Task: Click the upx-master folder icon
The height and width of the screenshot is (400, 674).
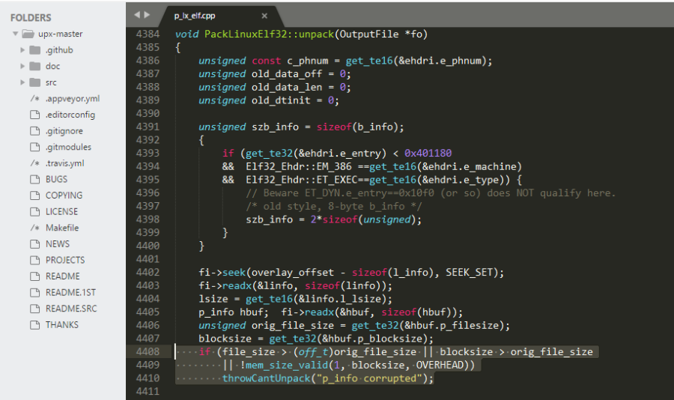Action: pos(28,34)
